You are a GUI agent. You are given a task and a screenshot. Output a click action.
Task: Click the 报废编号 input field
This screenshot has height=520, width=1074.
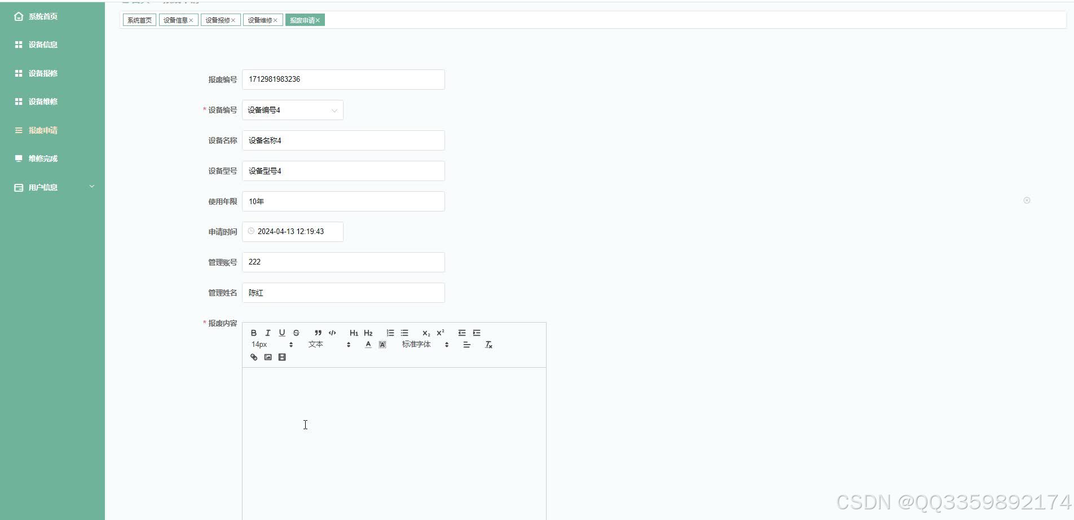(x=344, y=80)
